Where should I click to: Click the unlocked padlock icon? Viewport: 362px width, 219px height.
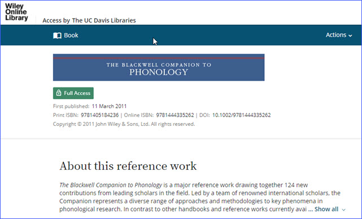pyautogui.click(x=59, y=93)
